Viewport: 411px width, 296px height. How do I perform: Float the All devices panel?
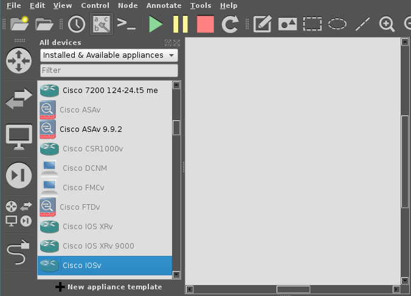click(168, 43)
